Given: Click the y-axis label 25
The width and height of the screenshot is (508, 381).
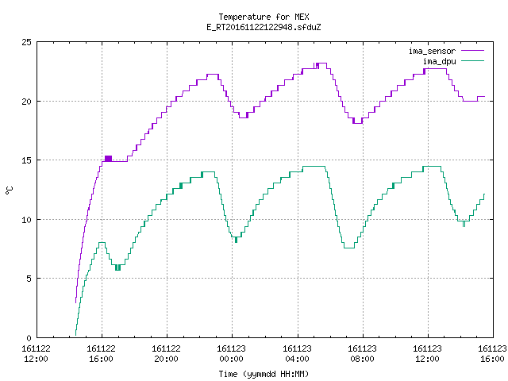Looking at the screenshot, I should 26,42.
